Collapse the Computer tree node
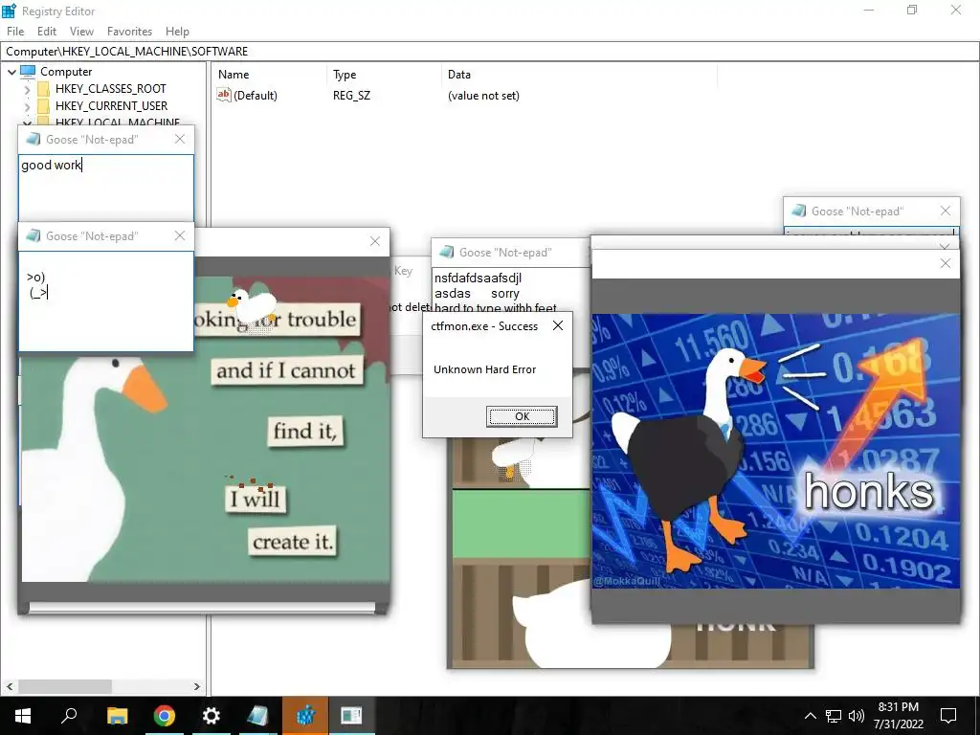The width and height of the screenshot is (980, 735). [11, 72]
